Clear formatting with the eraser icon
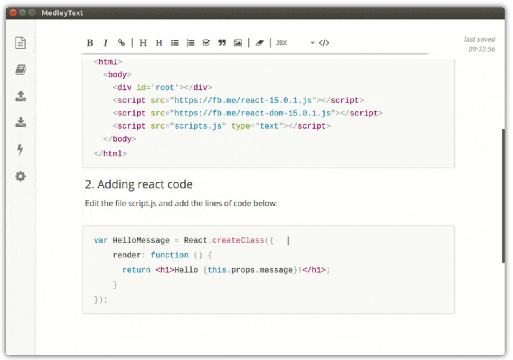 260,43
